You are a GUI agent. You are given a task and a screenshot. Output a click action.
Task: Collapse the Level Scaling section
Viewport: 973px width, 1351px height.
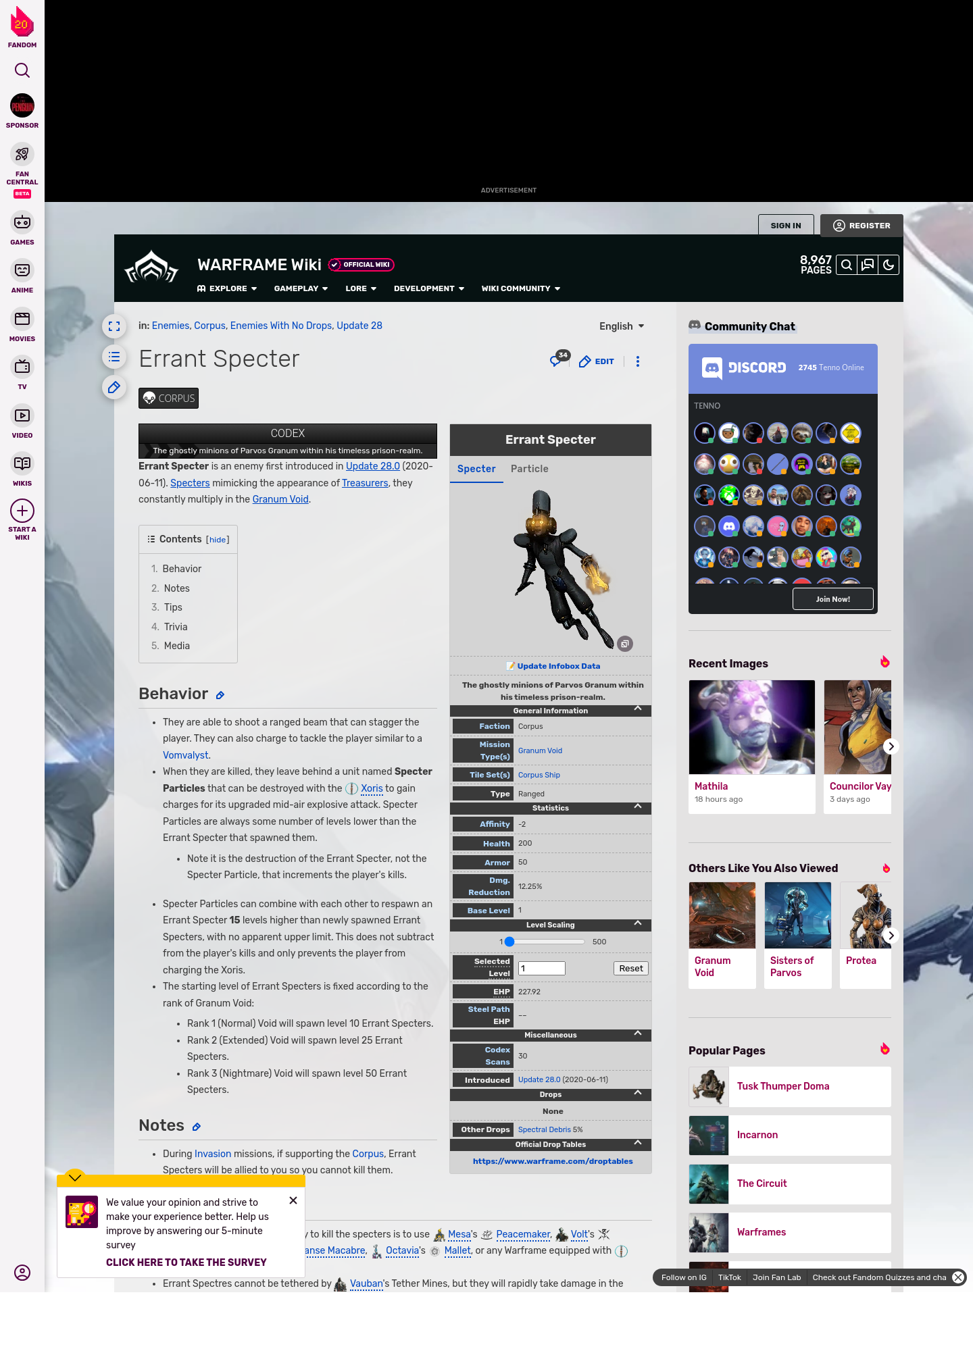638,923
